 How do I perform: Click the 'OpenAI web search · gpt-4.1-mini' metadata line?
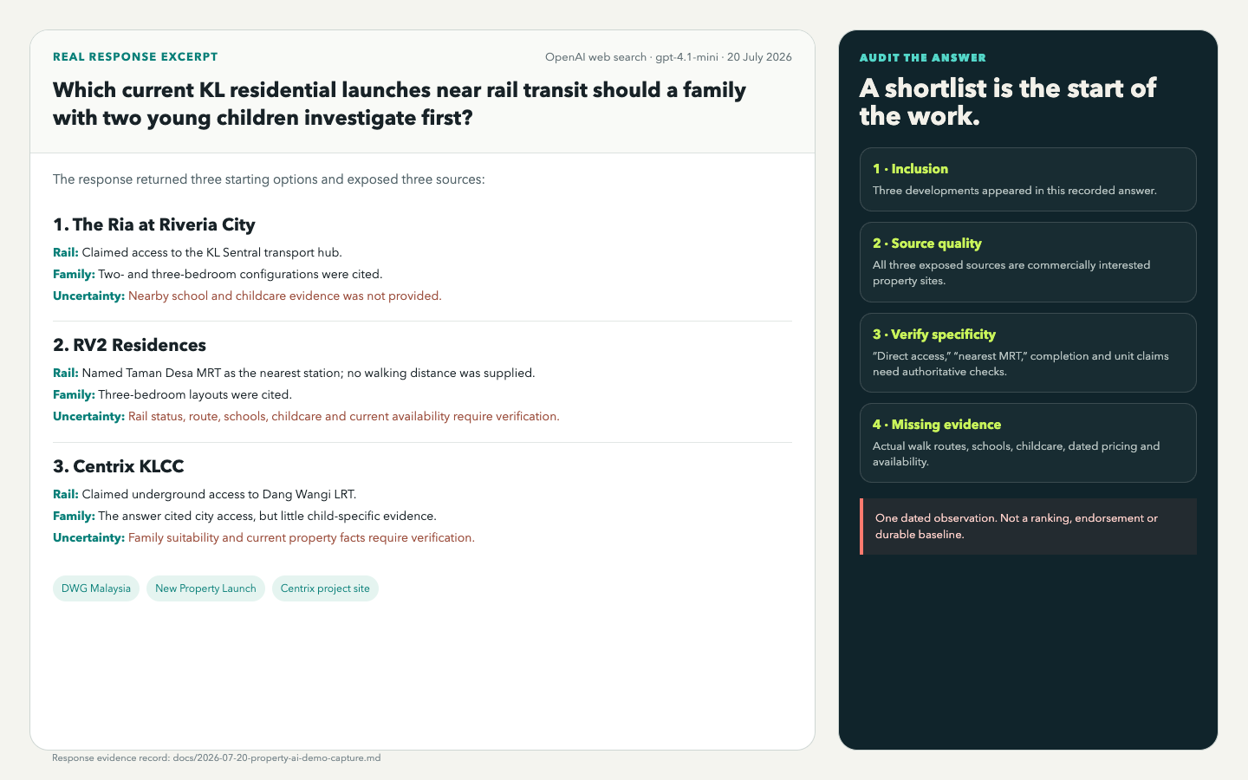[x=668, y=57]
